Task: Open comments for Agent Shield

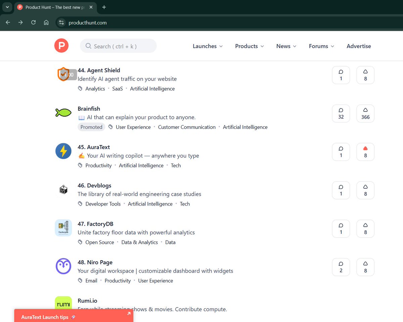Action: tap(341, 75)
